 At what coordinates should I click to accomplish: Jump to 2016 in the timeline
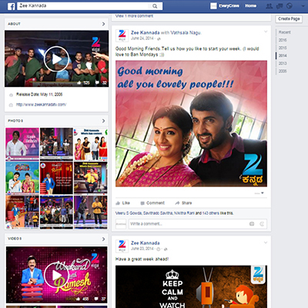[283, 40]
